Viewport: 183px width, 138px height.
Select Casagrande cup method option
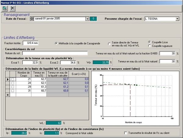tap(56, 43)
